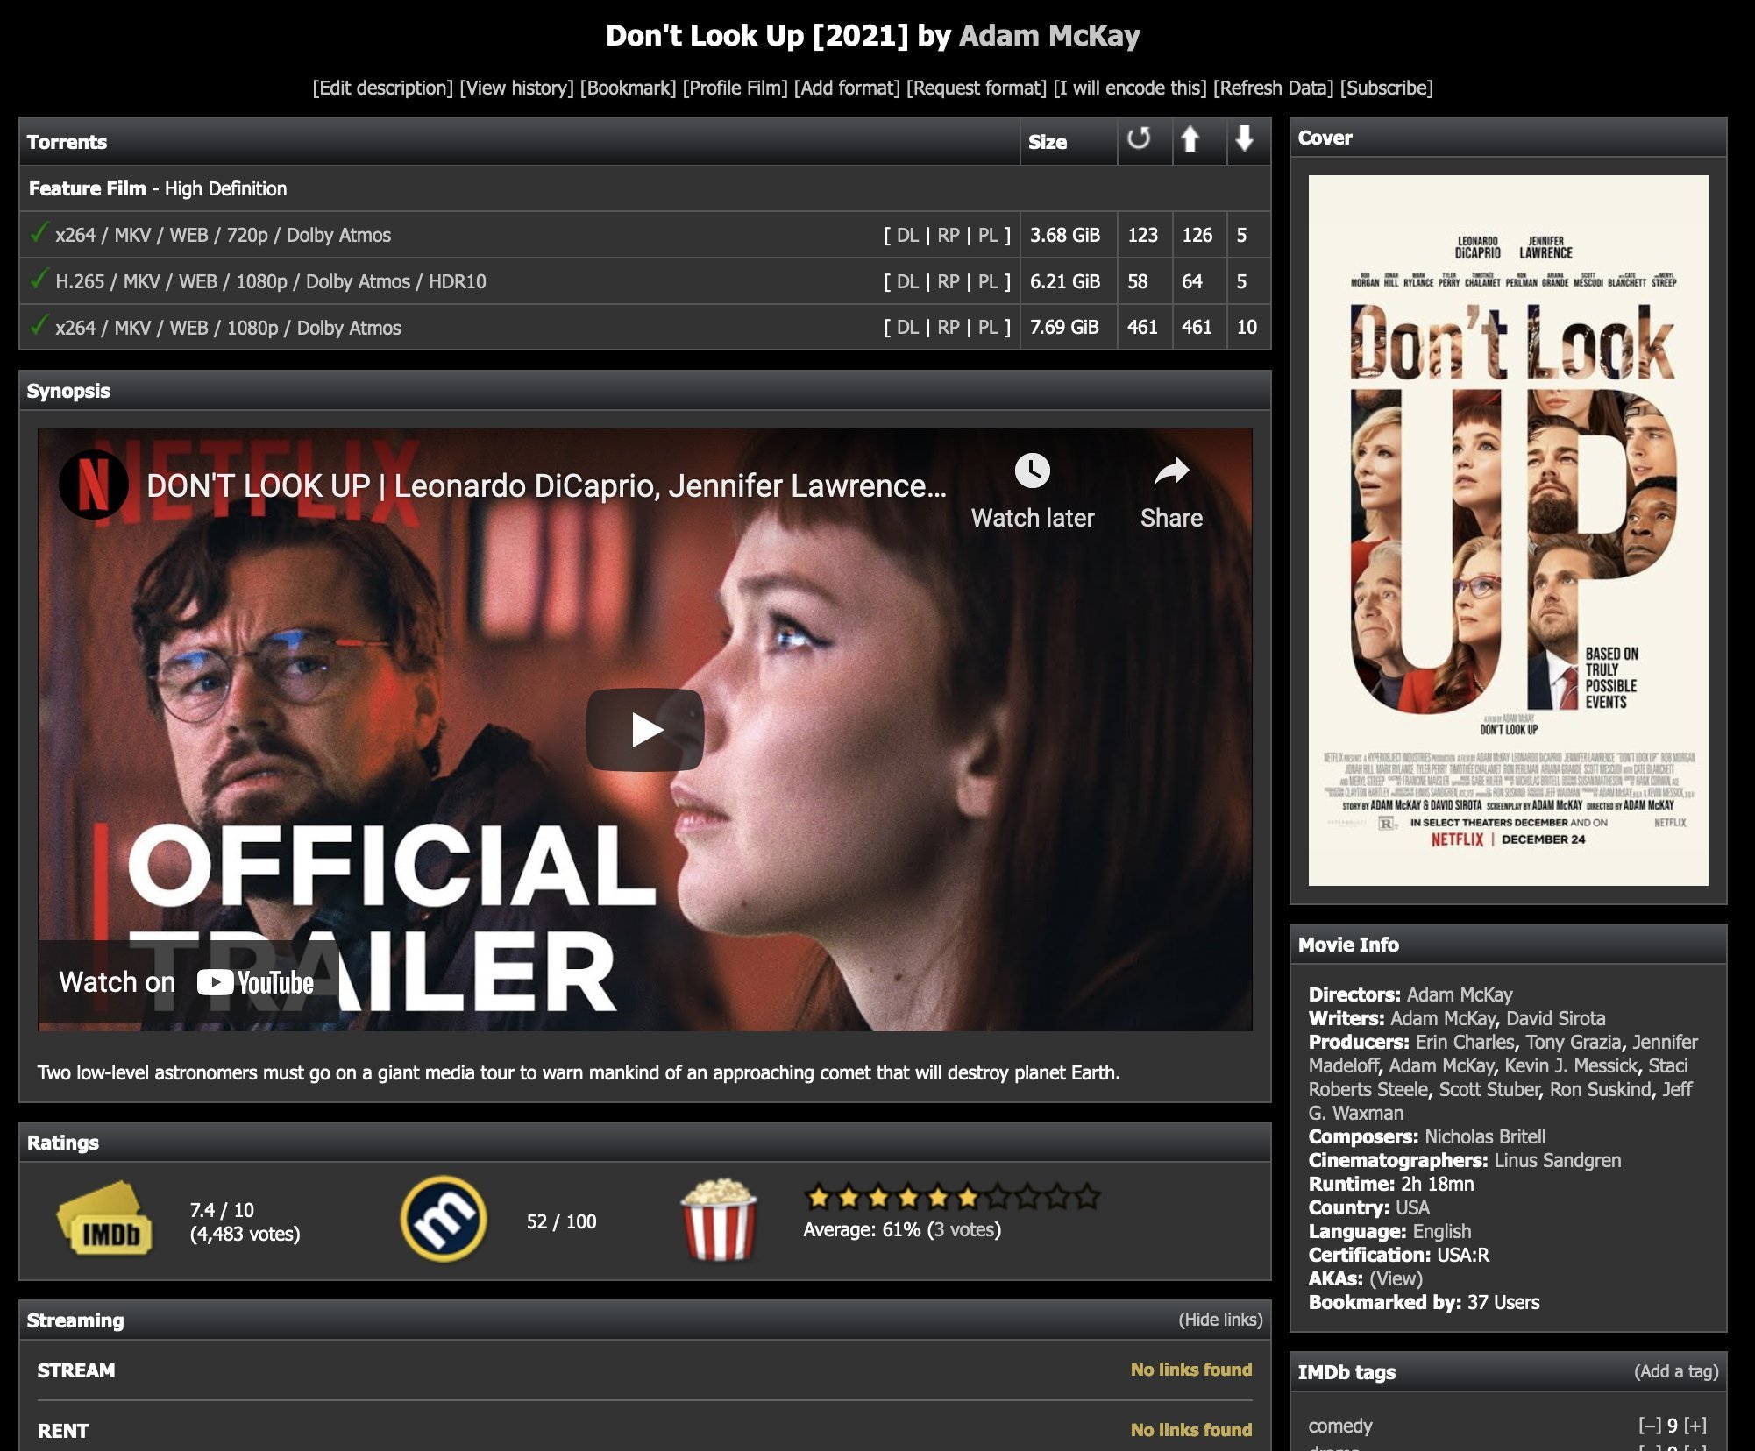The height and width of the screenshot is (1451, 1755).
Task: Click PL on the 7.69 GiB torrent
Action: 988,328
